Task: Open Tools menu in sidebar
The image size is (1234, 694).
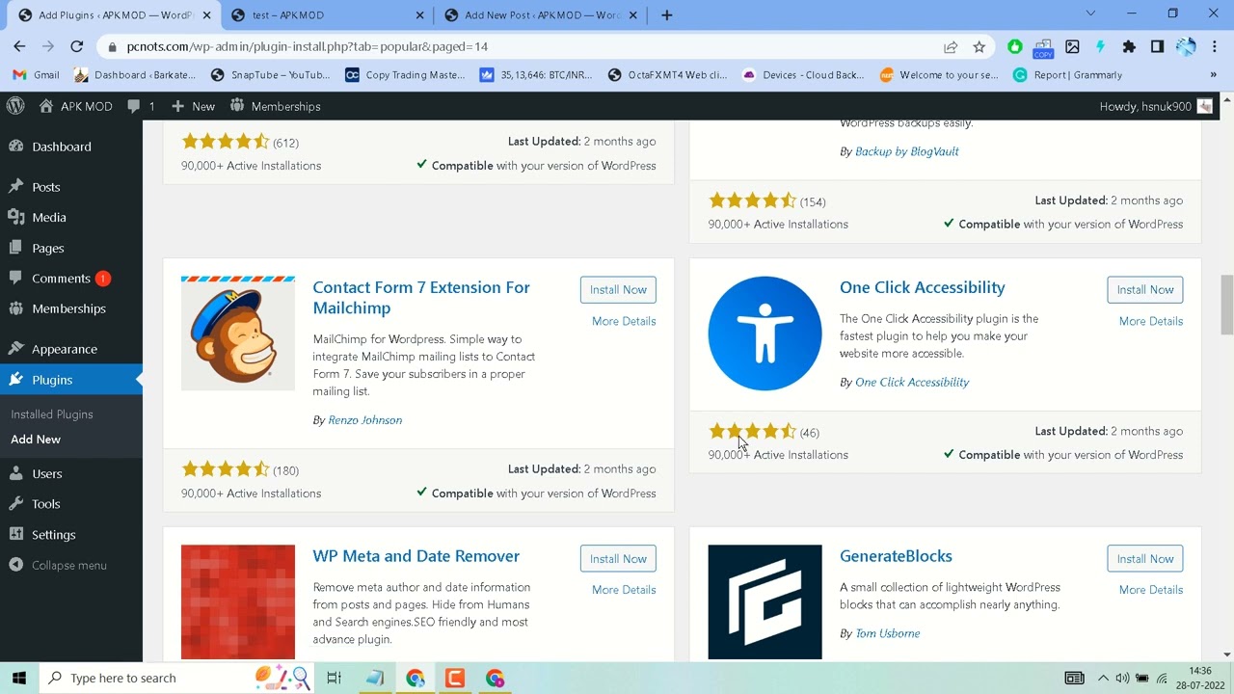Action: [46, 504]
